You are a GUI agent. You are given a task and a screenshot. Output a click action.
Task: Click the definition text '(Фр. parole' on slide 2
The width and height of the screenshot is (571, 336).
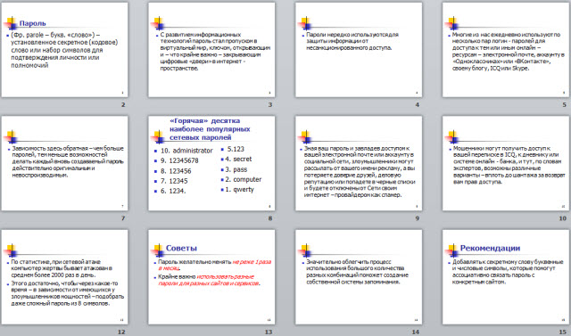[x=63, y=50]
